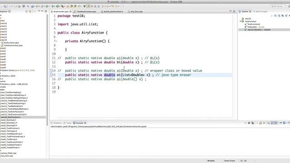Select the Console tab
Viewport: 290px width, 163px height.
pos(80,123)
